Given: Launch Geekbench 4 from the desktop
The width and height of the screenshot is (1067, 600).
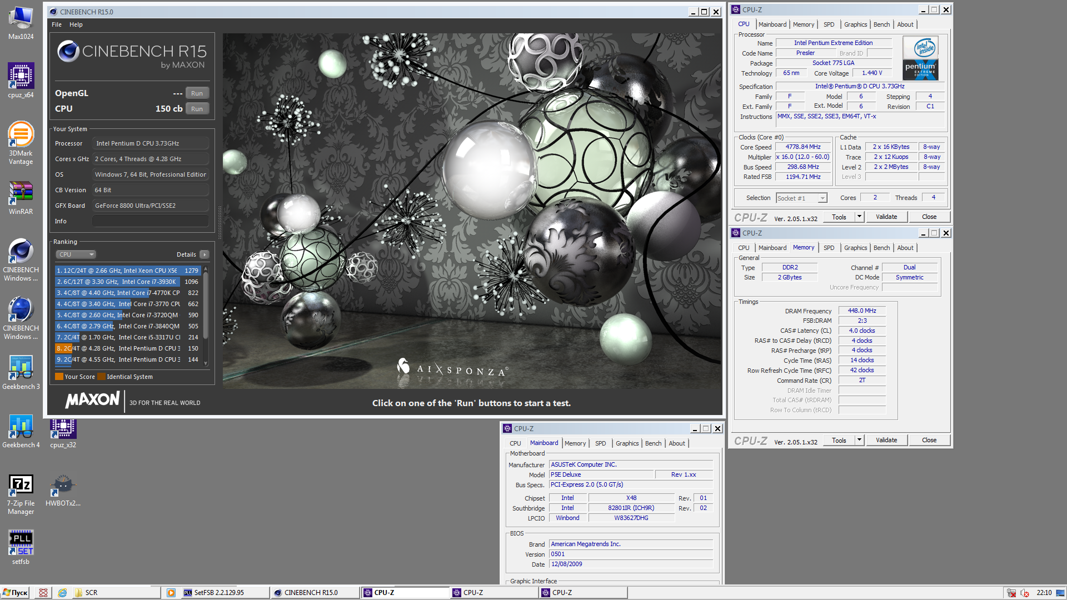Looking at the screenshot, I should coord(21,431).
